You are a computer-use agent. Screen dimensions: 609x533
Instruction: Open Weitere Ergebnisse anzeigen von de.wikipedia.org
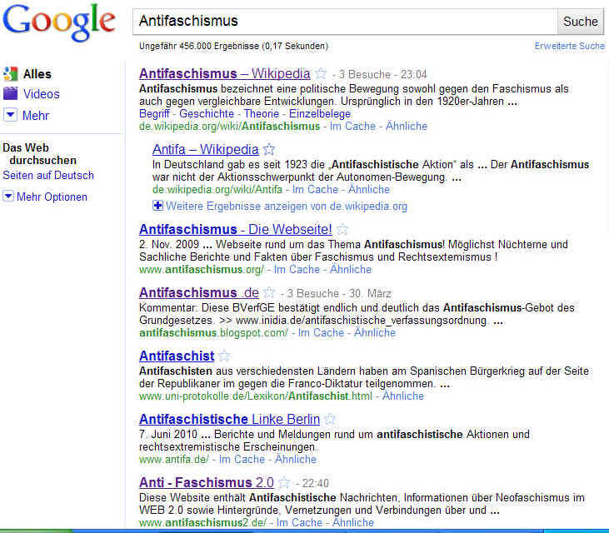pyautogui.click(x=287, y=207)
